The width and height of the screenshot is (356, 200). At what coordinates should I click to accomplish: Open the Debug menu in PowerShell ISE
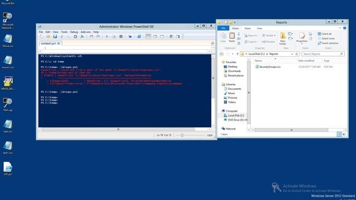click(74, 32)
